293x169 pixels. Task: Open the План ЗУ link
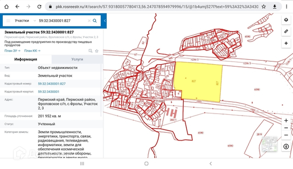pyautogui.click(x=12, y=51)
